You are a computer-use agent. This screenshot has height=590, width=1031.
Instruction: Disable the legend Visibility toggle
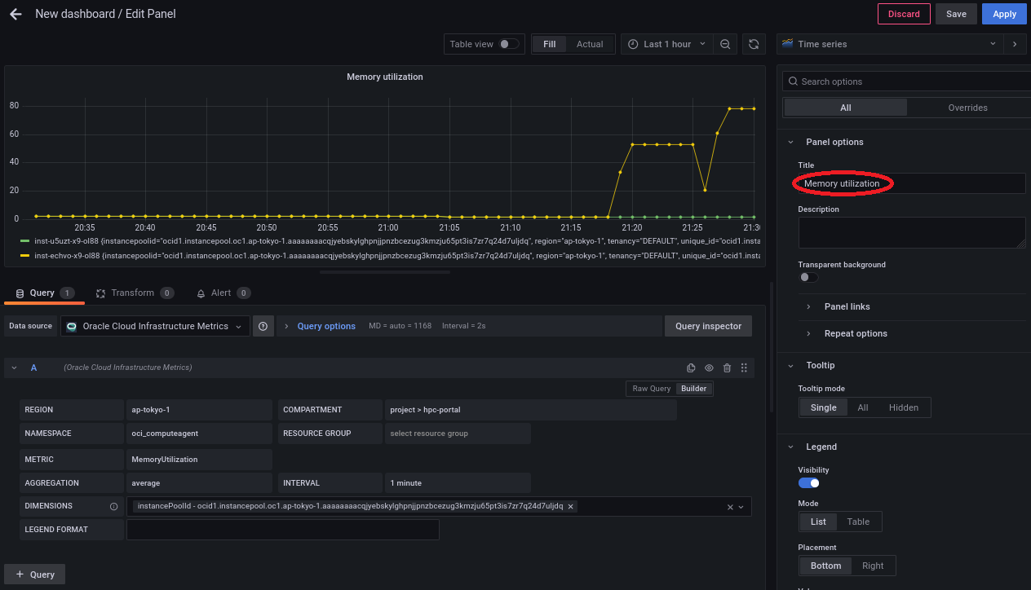[808, 483]
